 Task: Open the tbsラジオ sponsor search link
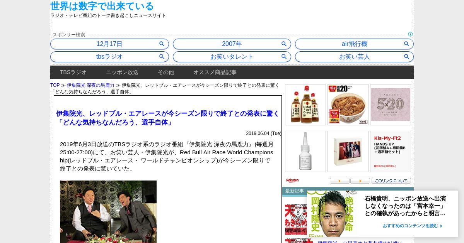click(x=109, y=57)
